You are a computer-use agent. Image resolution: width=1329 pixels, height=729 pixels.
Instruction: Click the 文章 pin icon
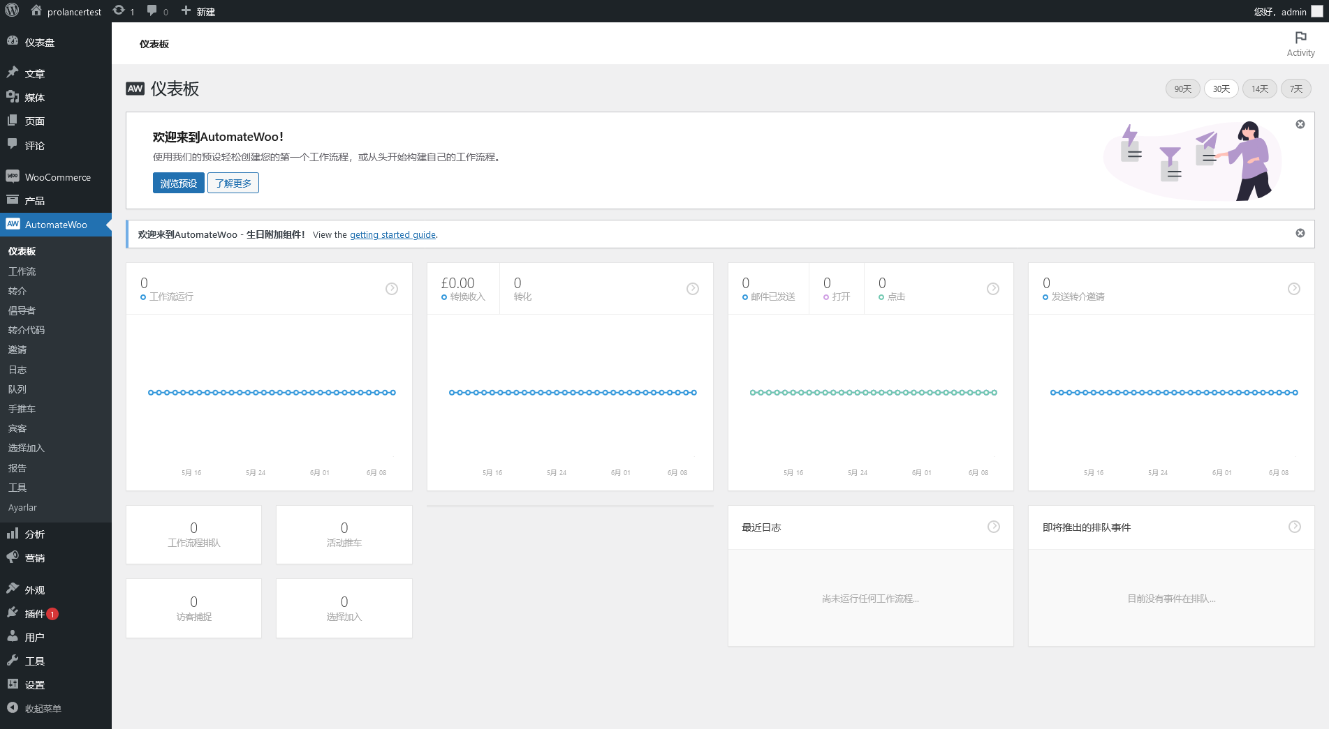coord(13,73)
